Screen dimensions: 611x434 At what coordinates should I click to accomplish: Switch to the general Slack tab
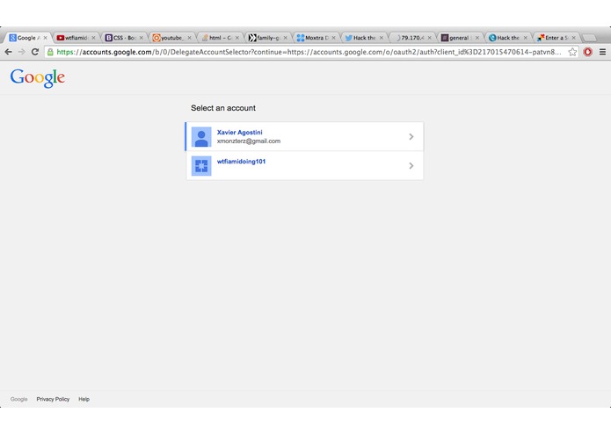click(x=459, y=38)
